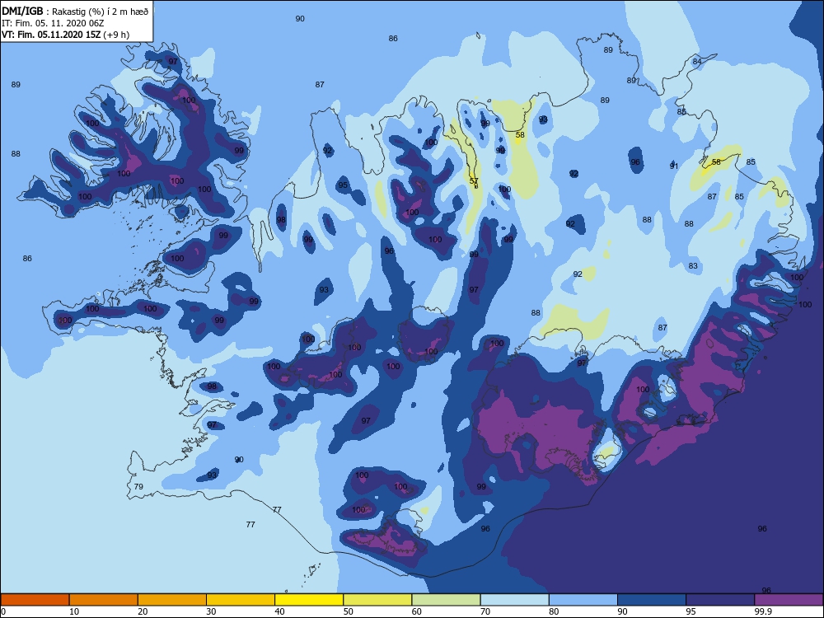
Task: Click the golden 30–40 legend swatch
Action: 241,600
